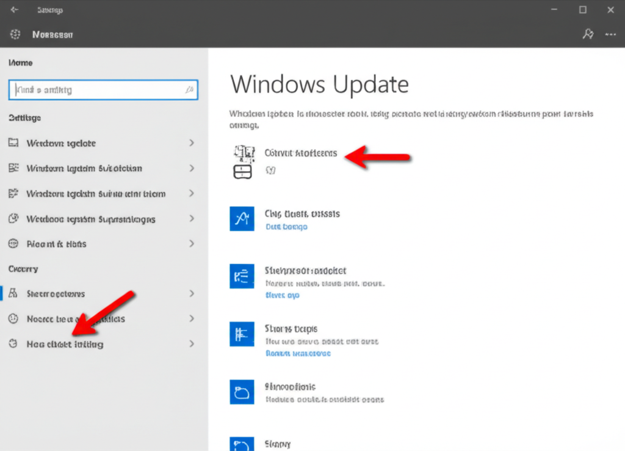
Task: Click blue tile icon for 'Storns tcepis'
Action: pos(242,334)
